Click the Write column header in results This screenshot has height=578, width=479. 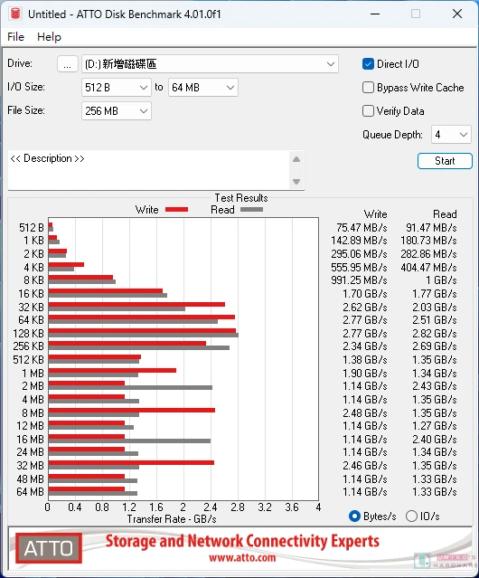click(376, 214)
